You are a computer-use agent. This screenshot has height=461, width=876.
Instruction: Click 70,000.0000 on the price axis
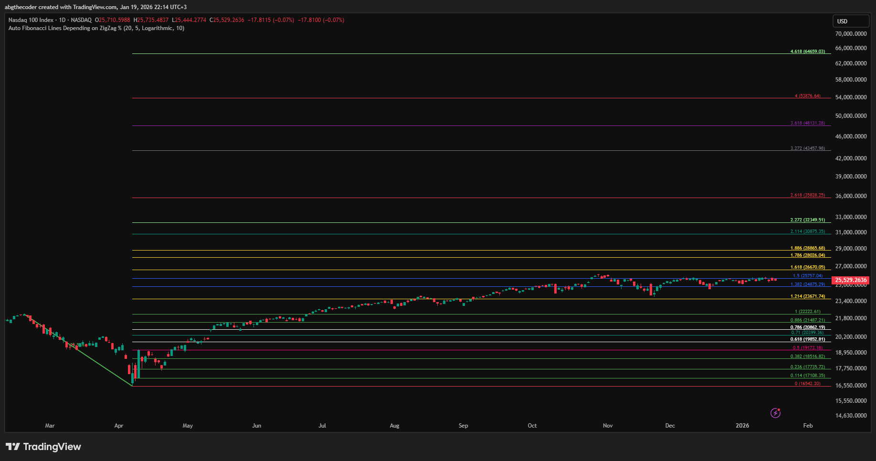851,34
